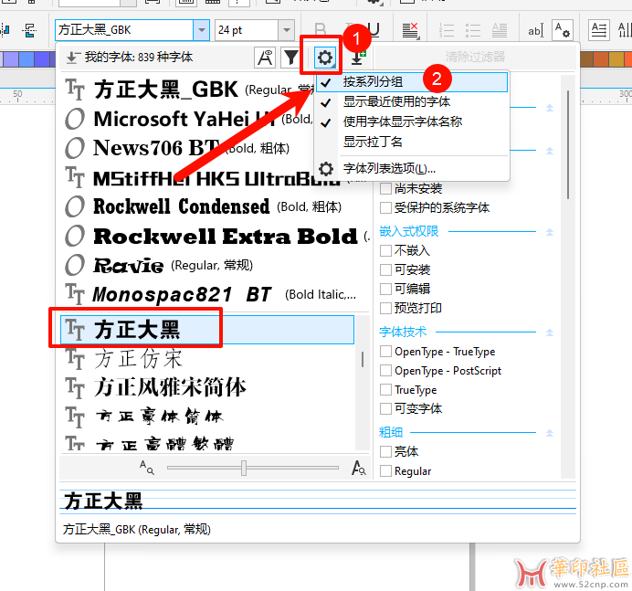
Task: Check the 亮体 weight checkbox
Action: pos(385,451)
